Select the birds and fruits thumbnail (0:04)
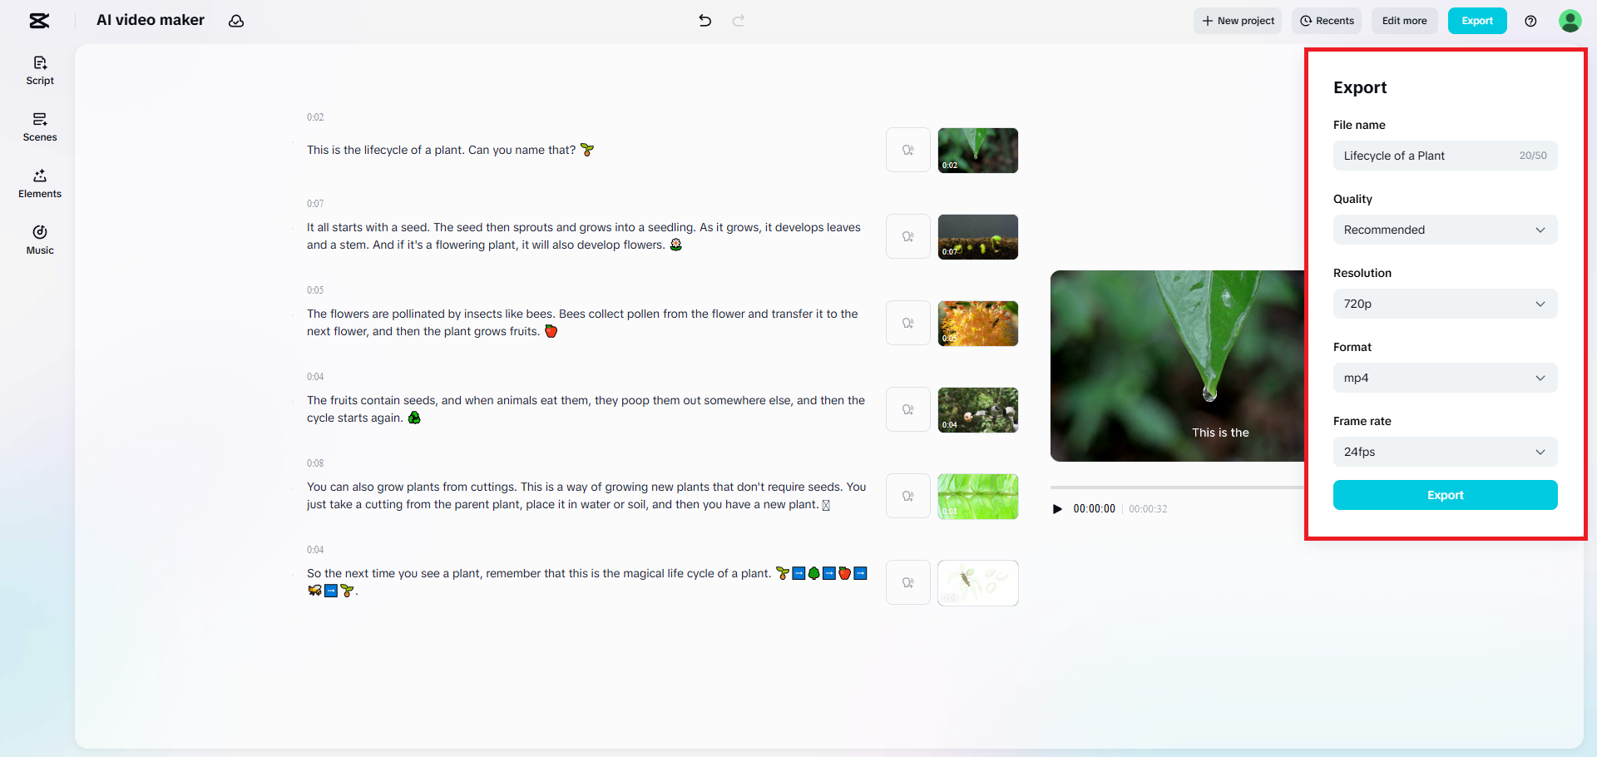1597x757 pixels. [978, 410]
